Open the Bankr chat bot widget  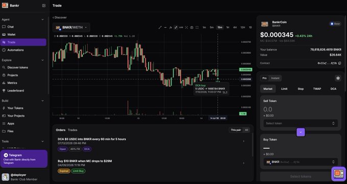[339, 174]
